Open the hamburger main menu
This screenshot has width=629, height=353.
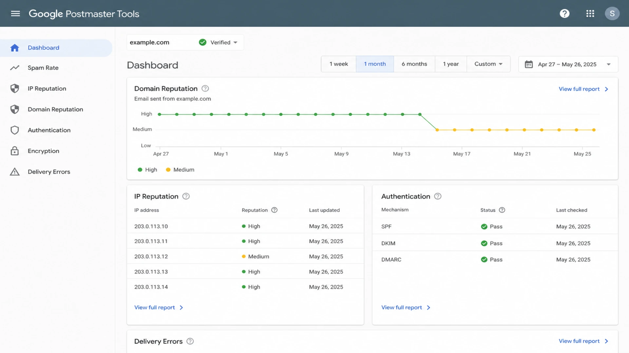(x=15, y=13)
